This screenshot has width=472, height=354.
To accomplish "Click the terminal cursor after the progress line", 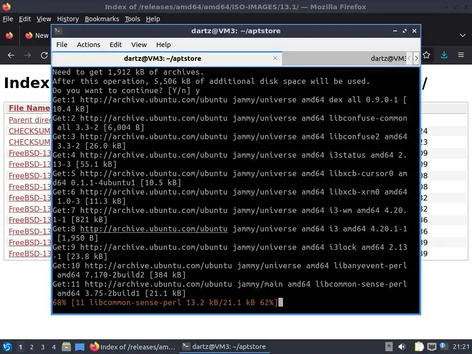I will click(x=281, y=302).
